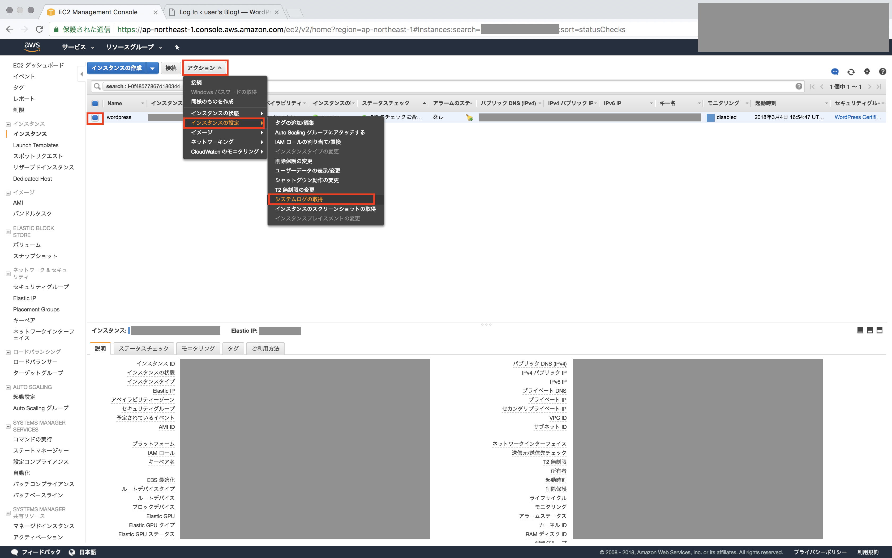Select インスタンスのスクリーンショットの取得
The width and height of the screenshot is (892, 558).
click(x=325, y=209)
